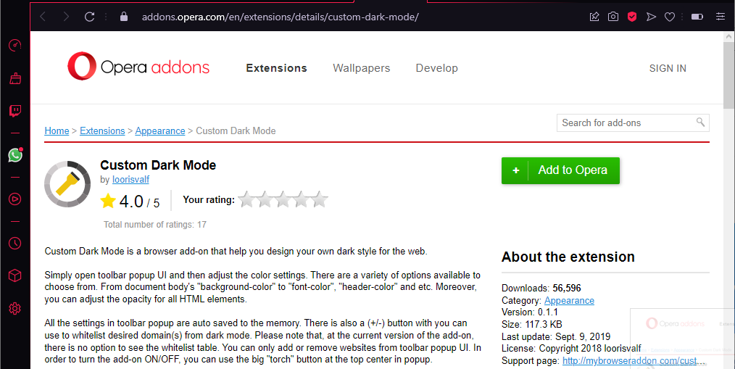The height and width of the screenshot is (369, 735).
Task: Focus the Search for add-ons field
Action: coord(633,123)
